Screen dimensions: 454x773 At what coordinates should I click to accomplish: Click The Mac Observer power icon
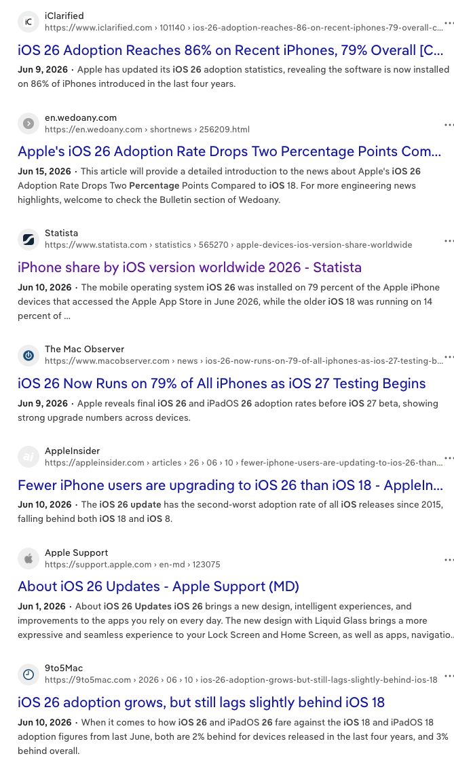[29, 355]
